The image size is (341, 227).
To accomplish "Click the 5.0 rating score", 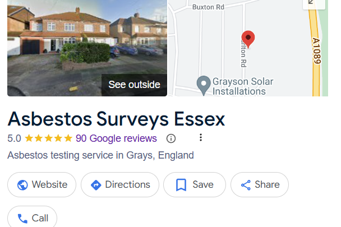I will pos(14,138).
